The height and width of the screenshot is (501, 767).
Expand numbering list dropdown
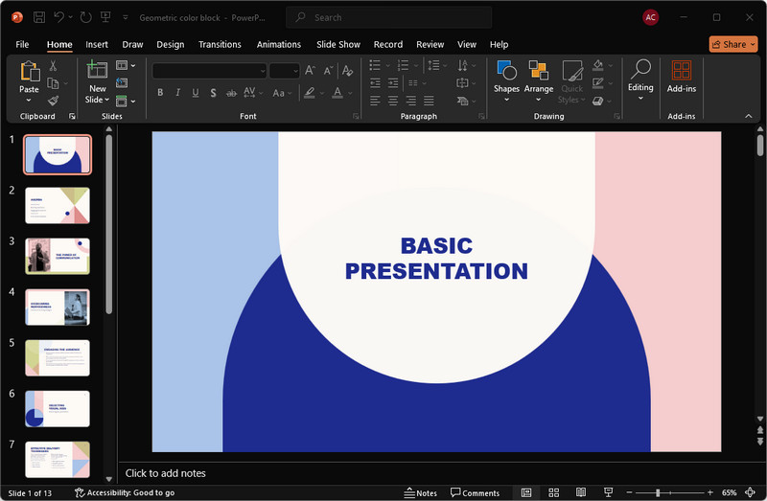tap(416, 65)
